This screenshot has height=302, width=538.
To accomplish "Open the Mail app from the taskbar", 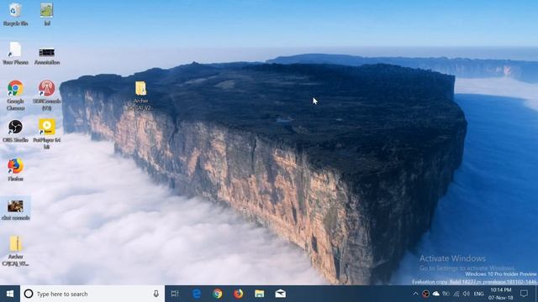I will point(280,294).
